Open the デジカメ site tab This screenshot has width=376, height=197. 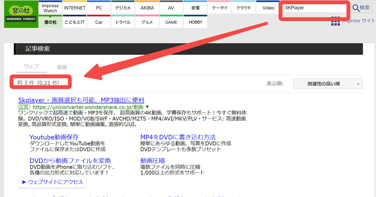(123, 7)
